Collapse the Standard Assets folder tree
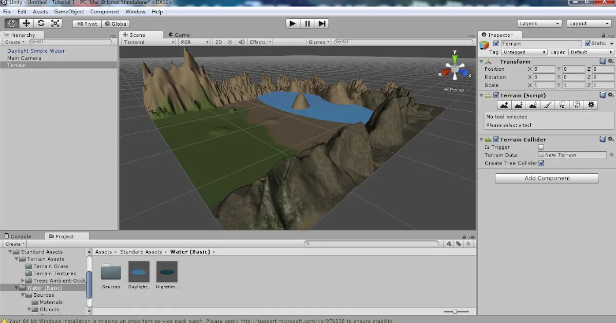This screenshot has width=616, height=323. [10, 252]
